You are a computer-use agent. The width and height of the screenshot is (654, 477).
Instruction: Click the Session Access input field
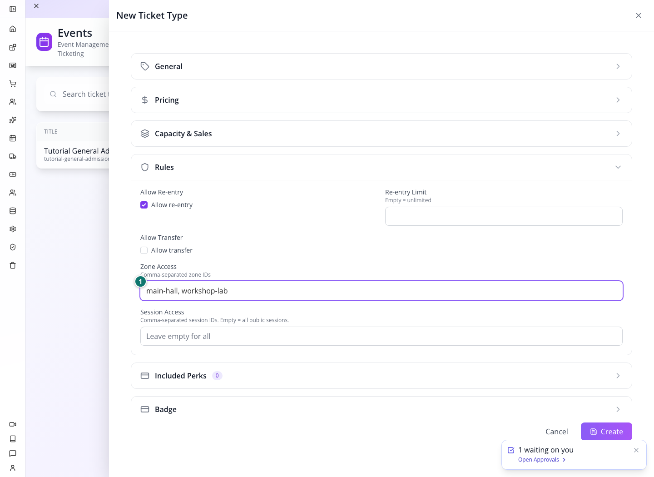(x=381, y=336)
